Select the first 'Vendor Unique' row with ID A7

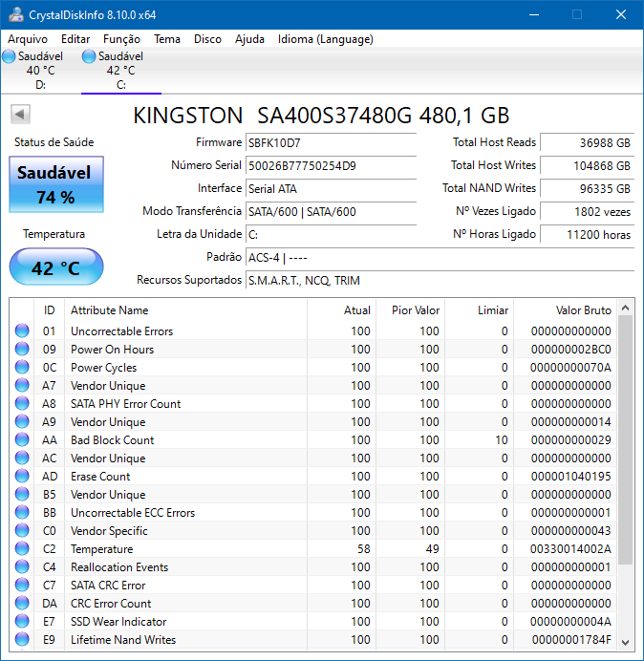[x=312, y=385]
